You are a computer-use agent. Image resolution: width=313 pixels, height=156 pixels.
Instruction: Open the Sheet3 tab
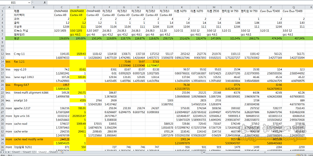click(54, 152)
